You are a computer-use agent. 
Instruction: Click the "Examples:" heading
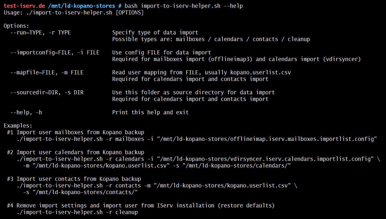pos(18,126)
